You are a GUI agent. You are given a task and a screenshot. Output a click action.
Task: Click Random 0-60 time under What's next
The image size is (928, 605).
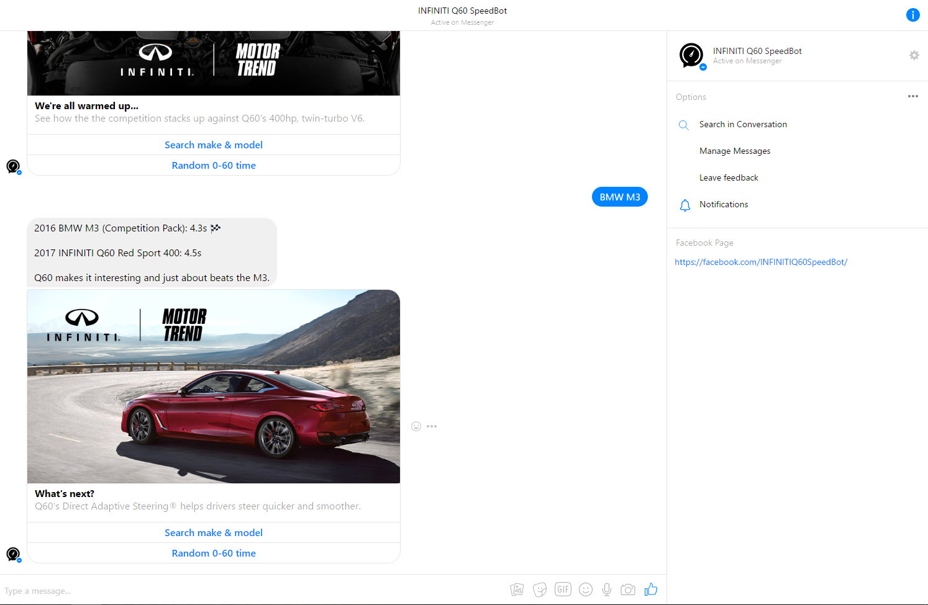pyautogui.click(x=214, y=553)
